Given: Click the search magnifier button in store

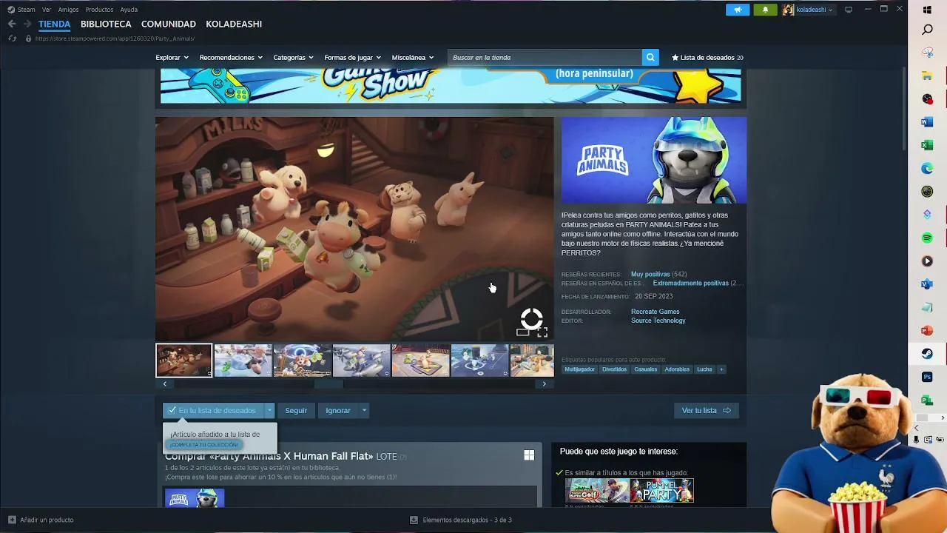Looking at the screenshot, I should coord(650,57).
